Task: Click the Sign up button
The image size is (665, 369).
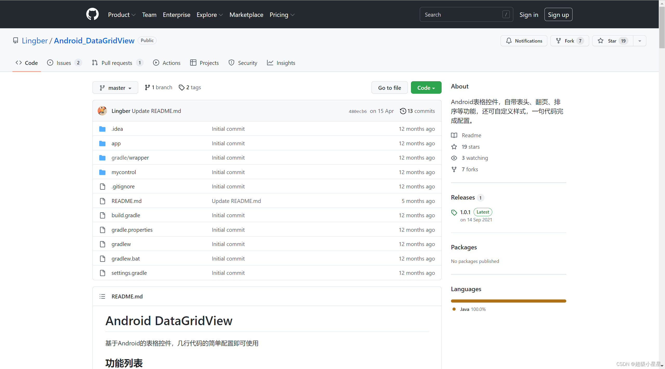Action: 558,15
